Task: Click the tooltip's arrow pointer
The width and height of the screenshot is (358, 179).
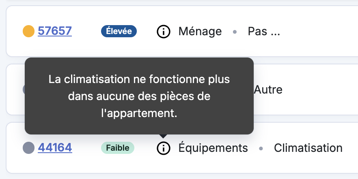Action: [163, 136]
